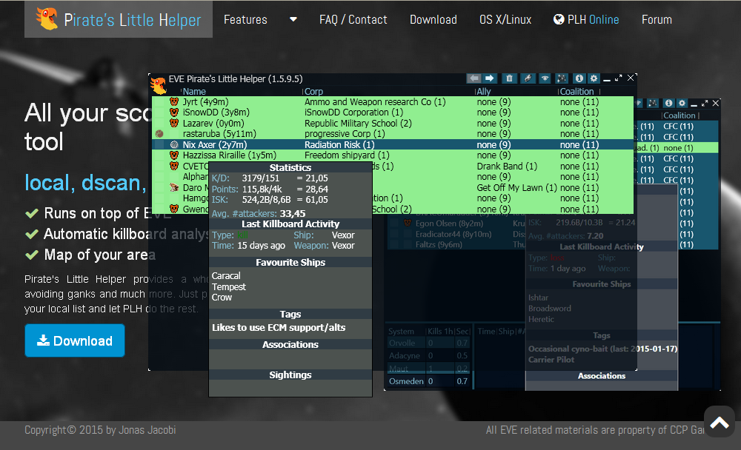Sort by the Corp column header
Screen dimensions: 741x450
tap(313, 91)
